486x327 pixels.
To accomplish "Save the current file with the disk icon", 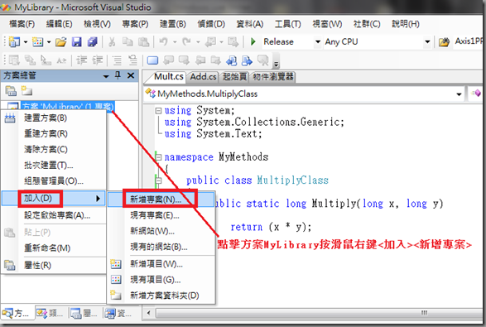I will [x=76, y=42].
